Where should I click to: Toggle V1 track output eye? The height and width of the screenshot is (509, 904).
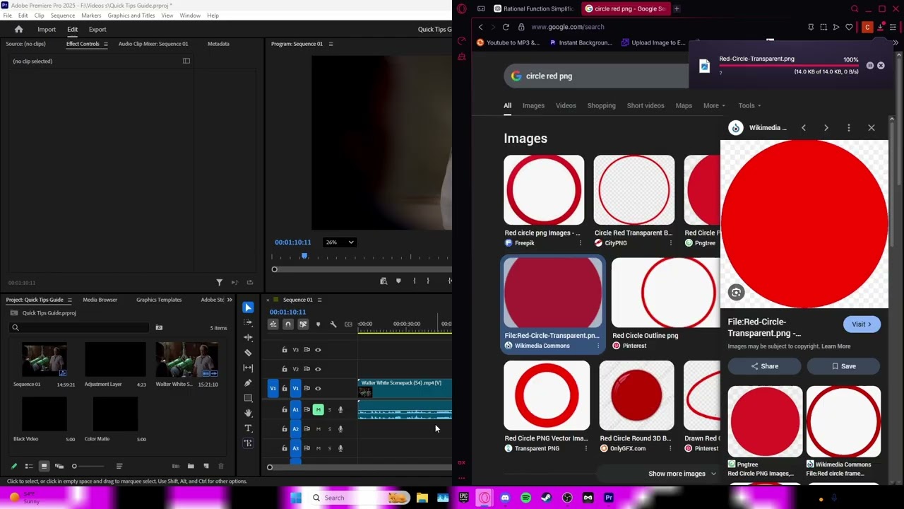318,388
